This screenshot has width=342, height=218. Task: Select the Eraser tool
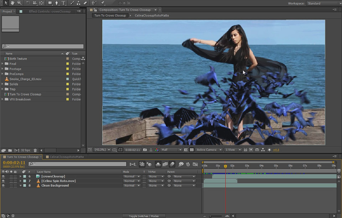pyautogui.click(x=85, y=3)
